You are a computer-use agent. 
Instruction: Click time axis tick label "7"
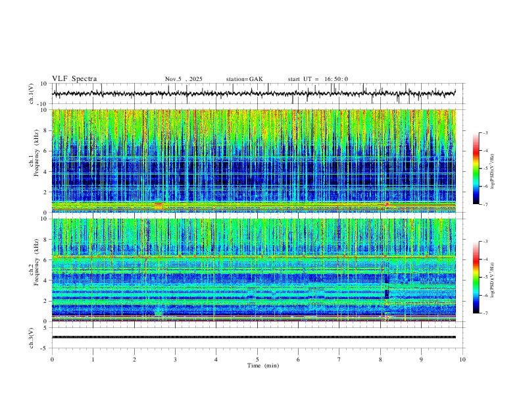coord(339,360)
